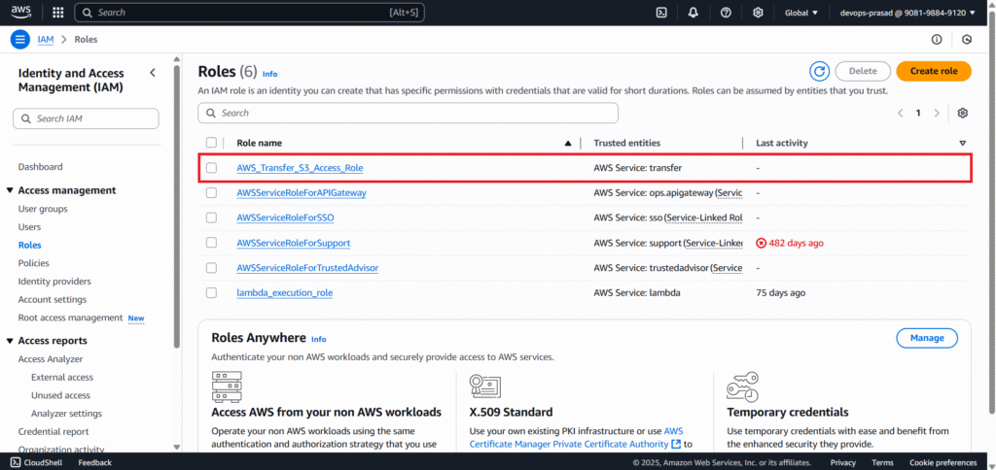The width and height of the screenshot is (996, 470).
Task: Open Users in the sidebar
Action: (x=29, y=226)
